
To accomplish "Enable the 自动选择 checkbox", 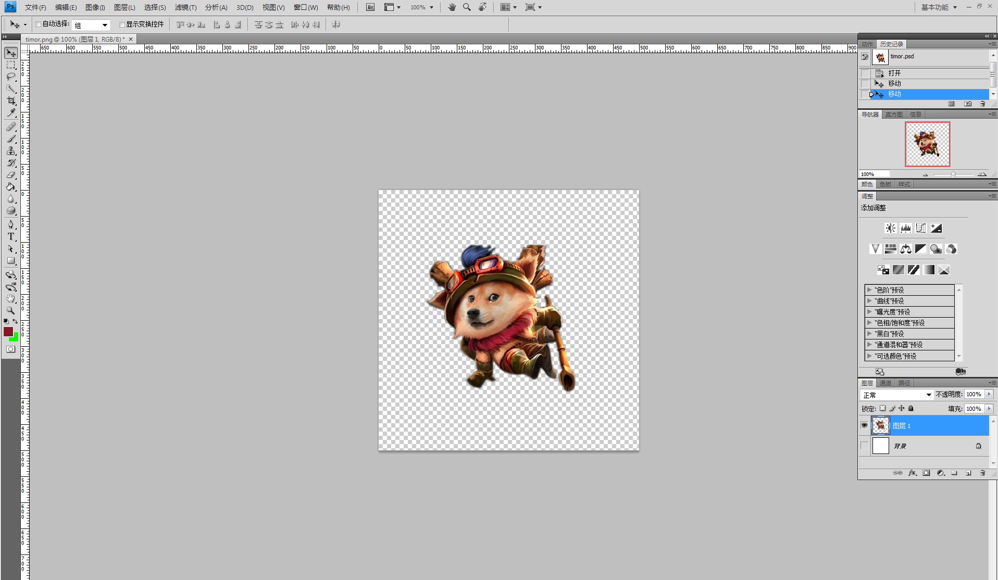I will (38, 24).
